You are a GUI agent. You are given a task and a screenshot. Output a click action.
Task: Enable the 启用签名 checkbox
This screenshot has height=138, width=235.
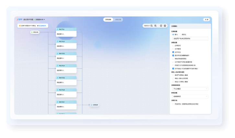point(173,46)
